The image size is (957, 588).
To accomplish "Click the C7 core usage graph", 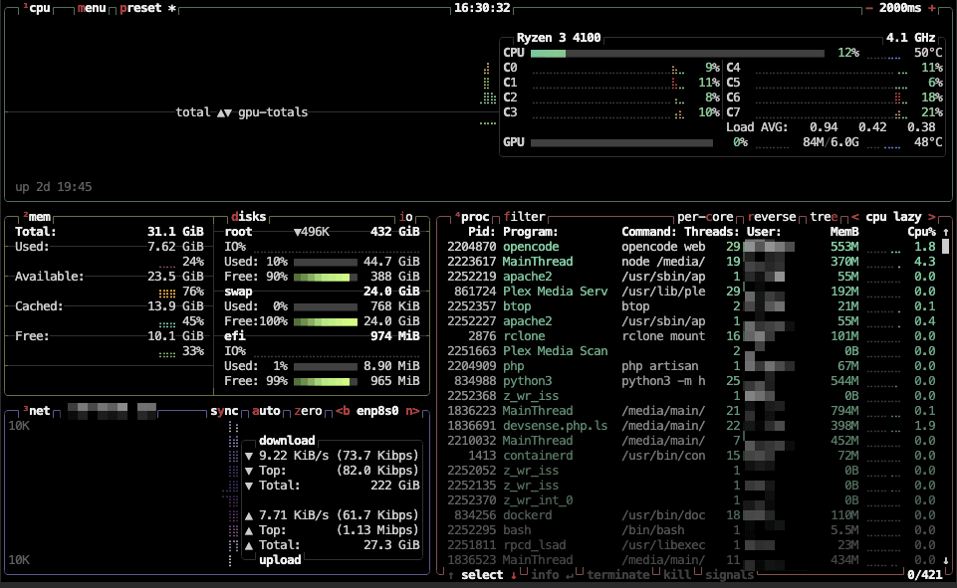I will tap(832, 112).
